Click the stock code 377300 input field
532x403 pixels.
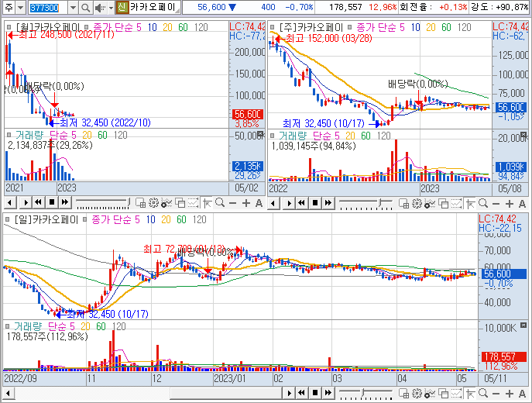[48, 8]
